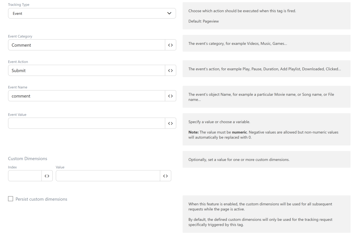This screenshot has height=238, width=360.
Task: Open variable picker for Event Value
Action: click(171, 123)
